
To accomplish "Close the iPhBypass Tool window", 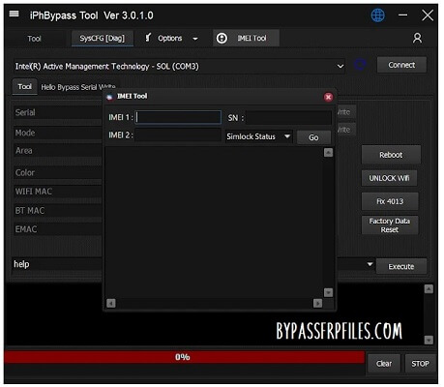I will [428, 15].
